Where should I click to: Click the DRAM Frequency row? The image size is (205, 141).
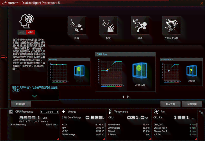33,124
